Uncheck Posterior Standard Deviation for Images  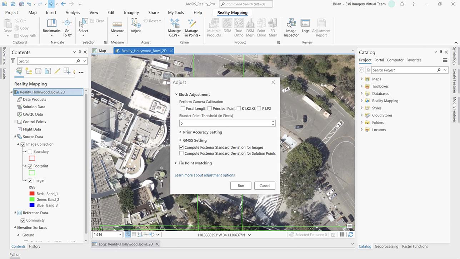[x=181, y=148]
